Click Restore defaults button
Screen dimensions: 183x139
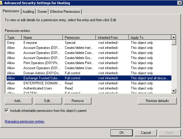157,101
